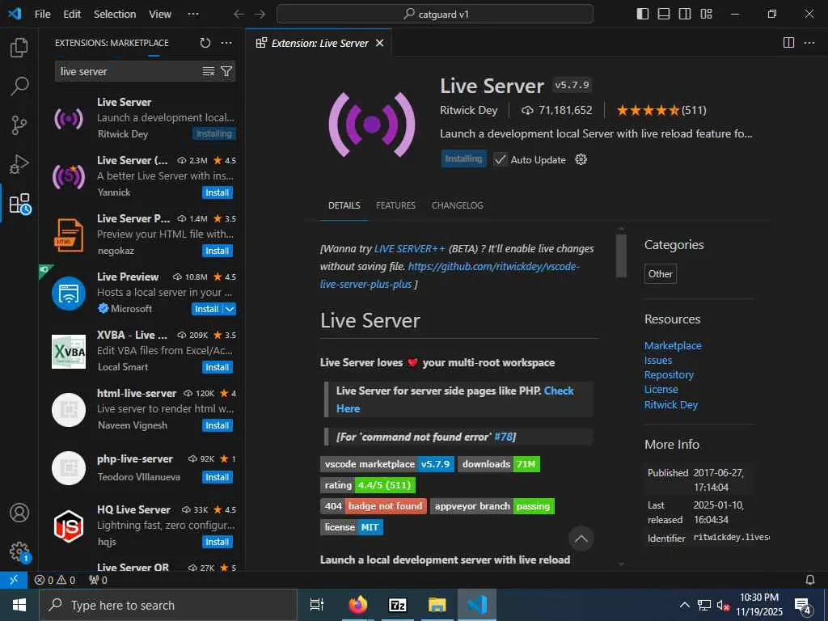Open the File menu
The height and width of the screenshot is (621, 828).
42,14
